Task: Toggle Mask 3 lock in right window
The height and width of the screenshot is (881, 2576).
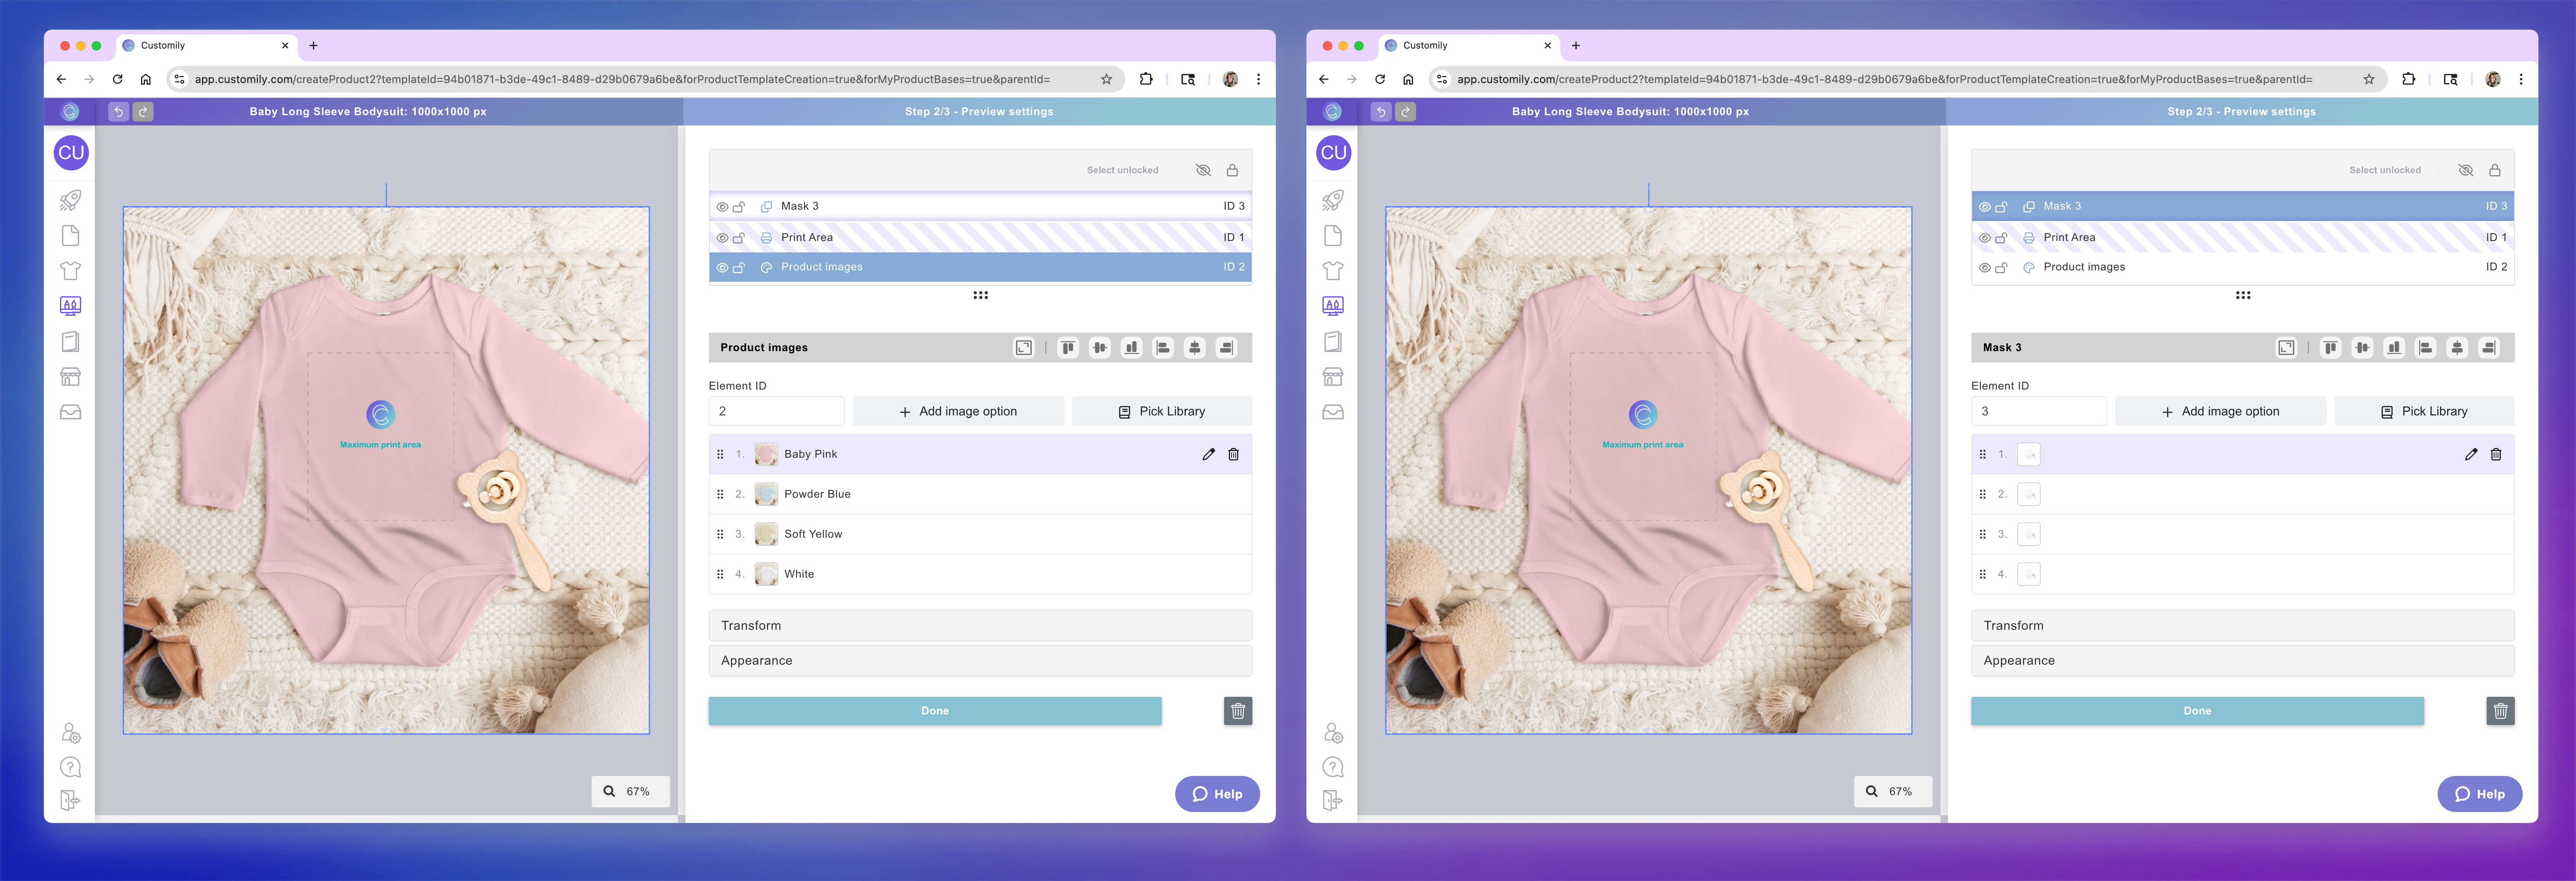Action: point(2001,207)
